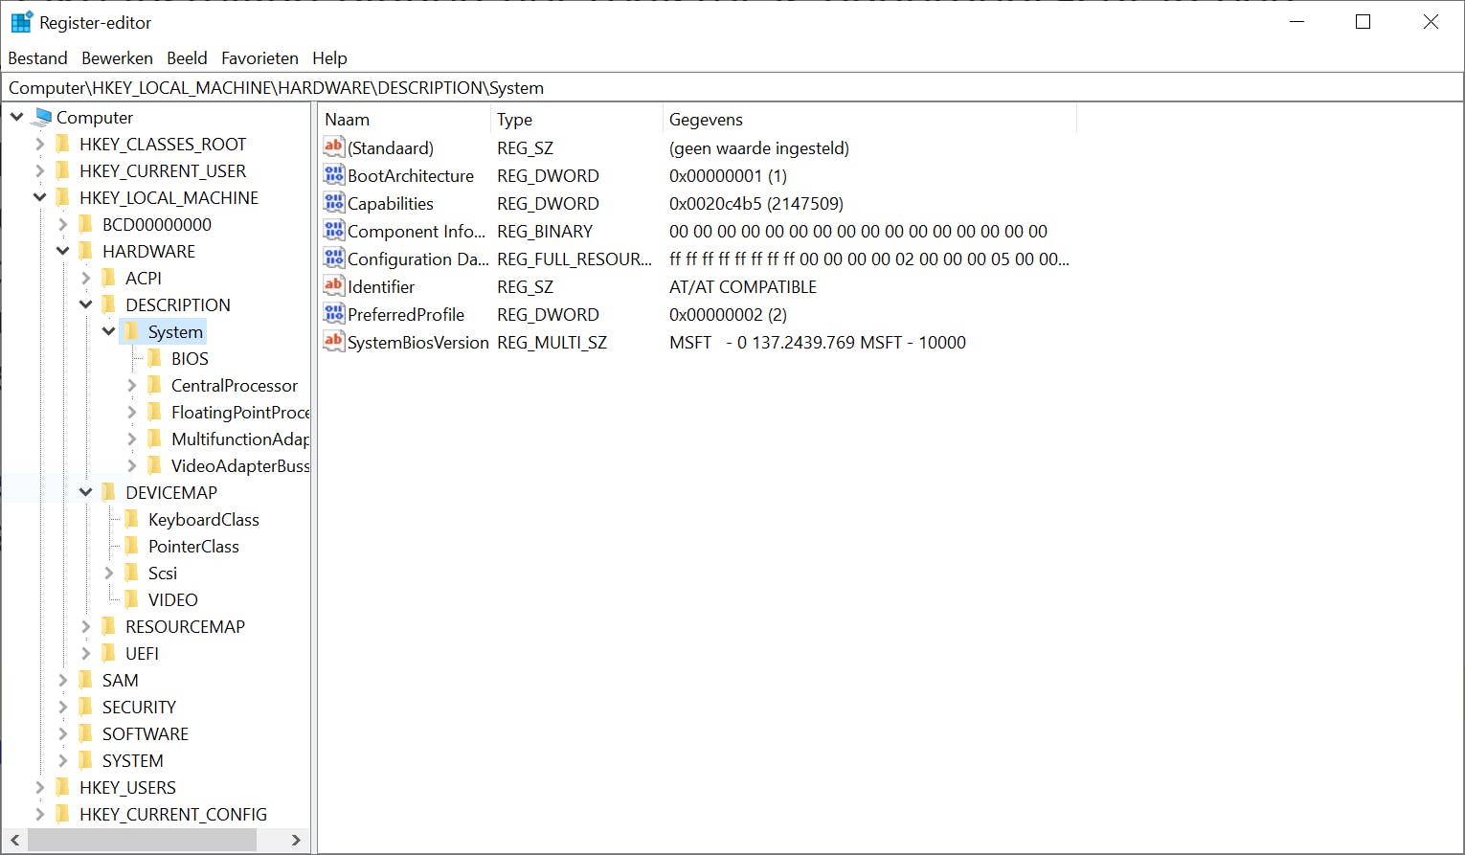The width and height of the screenshot is (1465, 855).
Task: Select the REG_MULTI_SZ type cell
Action: point(552,342)
